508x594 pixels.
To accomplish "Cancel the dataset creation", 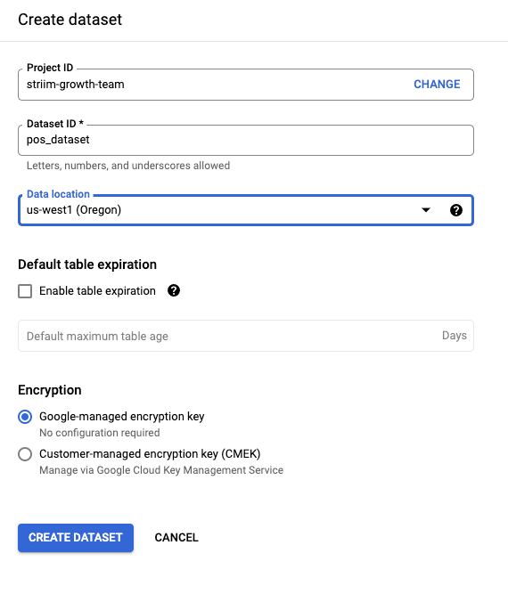I will tap(176, 538).
